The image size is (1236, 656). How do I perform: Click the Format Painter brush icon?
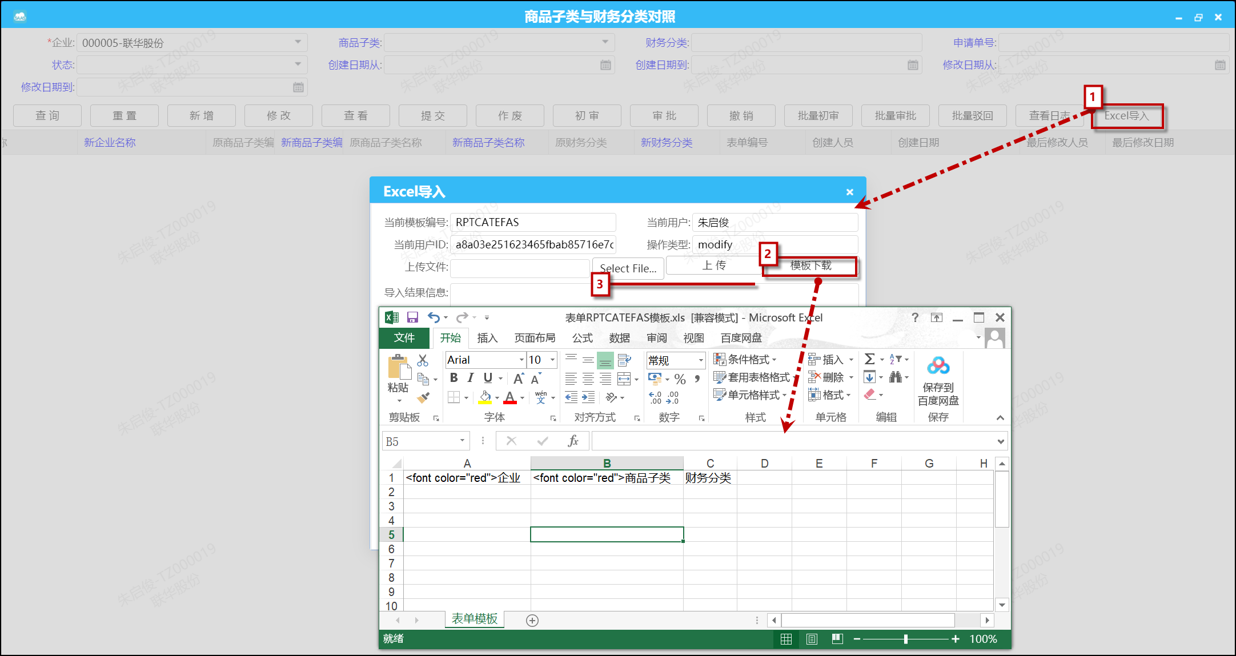point(423,397)
